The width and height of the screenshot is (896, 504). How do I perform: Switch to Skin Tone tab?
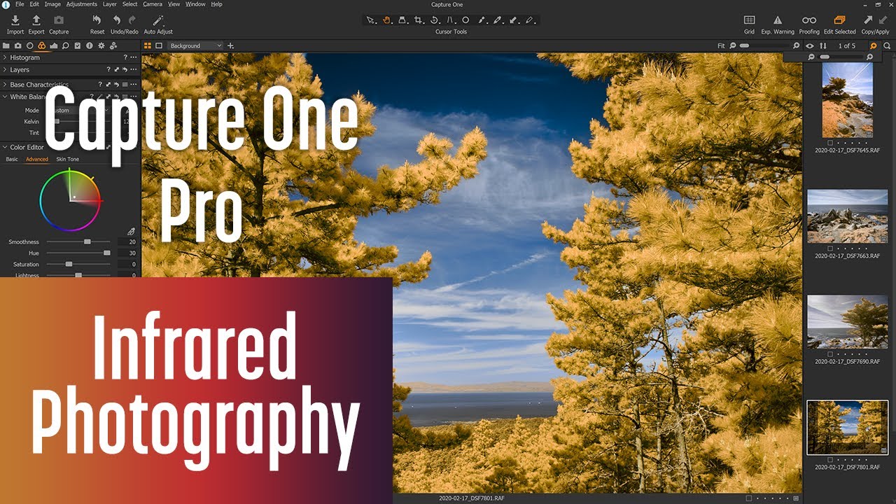click(x=68, y=160)
